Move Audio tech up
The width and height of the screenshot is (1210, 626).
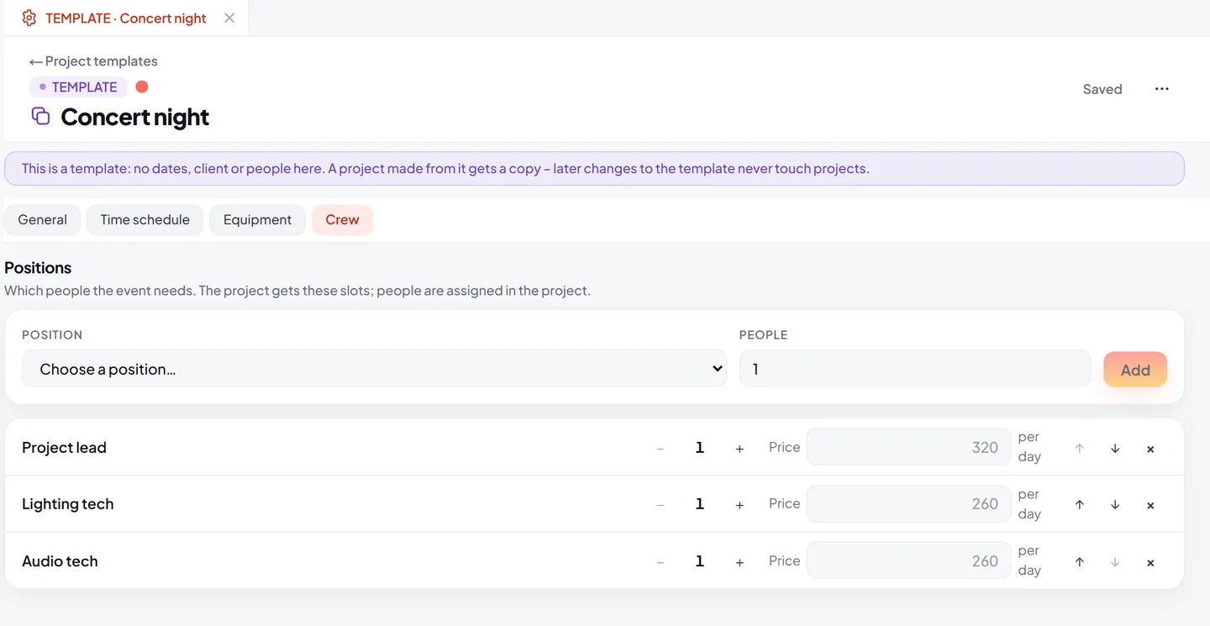(1080, 562)
